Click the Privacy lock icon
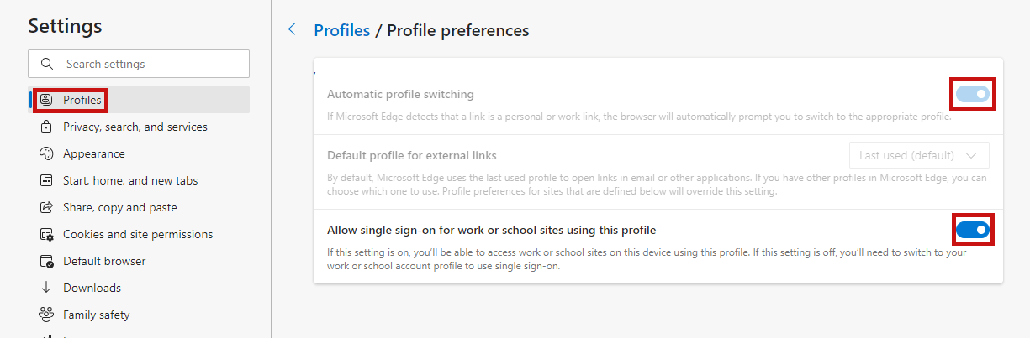The height and width of the screenshot is (338, 1030). click(46, 127)
